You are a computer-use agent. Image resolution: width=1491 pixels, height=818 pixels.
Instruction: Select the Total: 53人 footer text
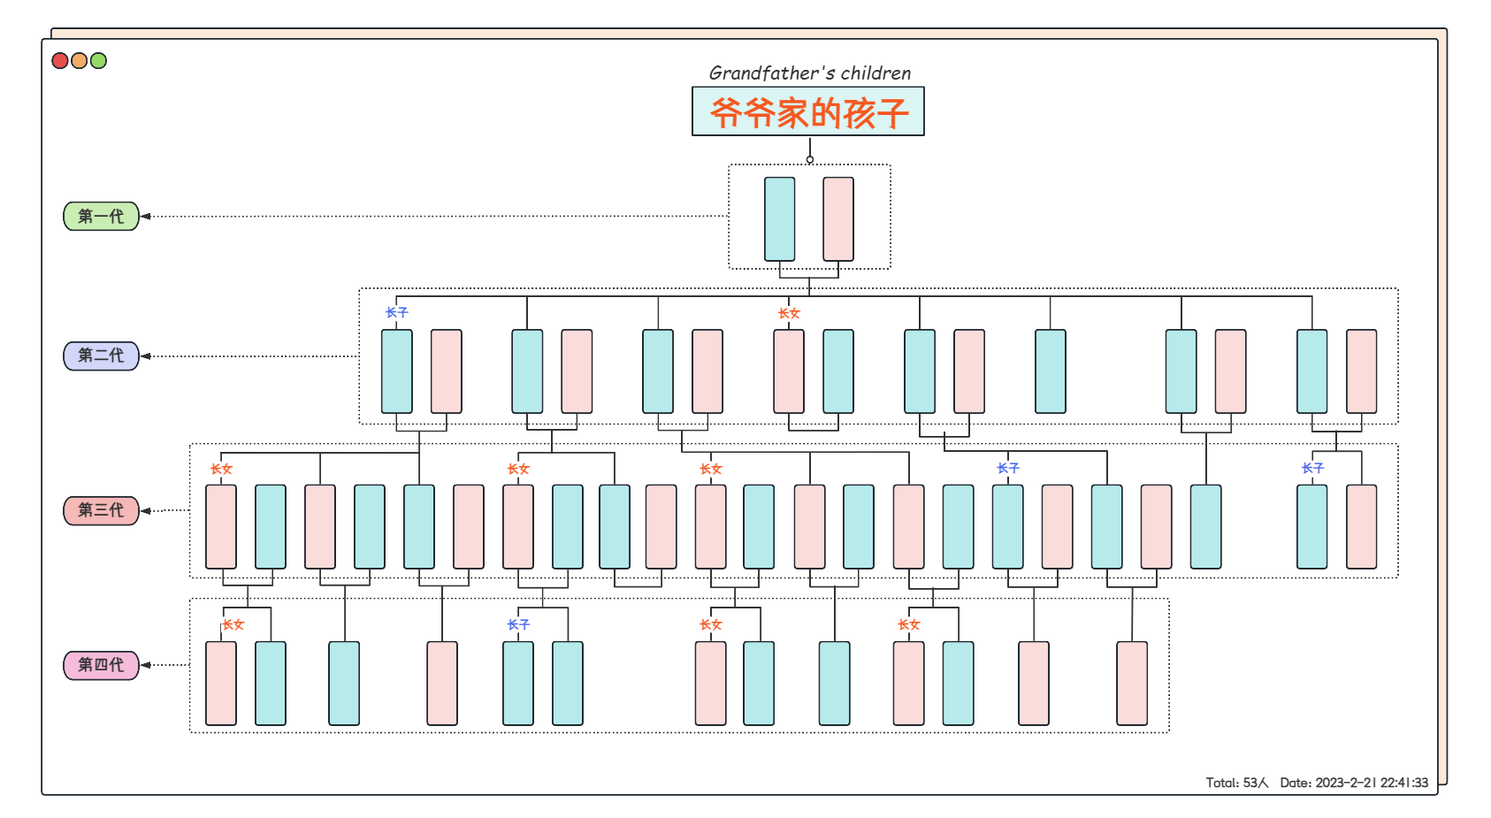(x=1236, y=783)
